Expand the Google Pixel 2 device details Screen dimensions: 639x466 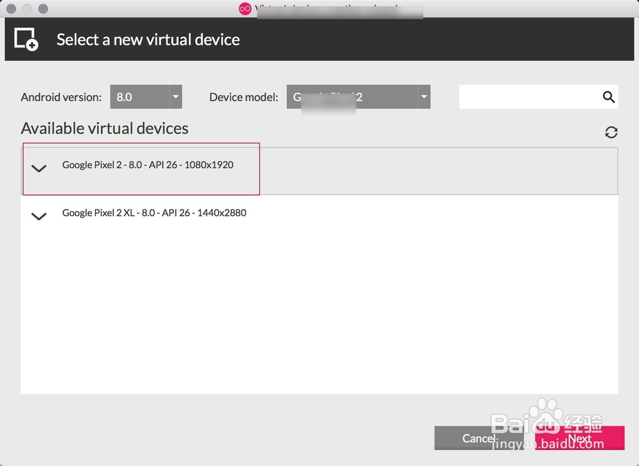tap(39, 168)
